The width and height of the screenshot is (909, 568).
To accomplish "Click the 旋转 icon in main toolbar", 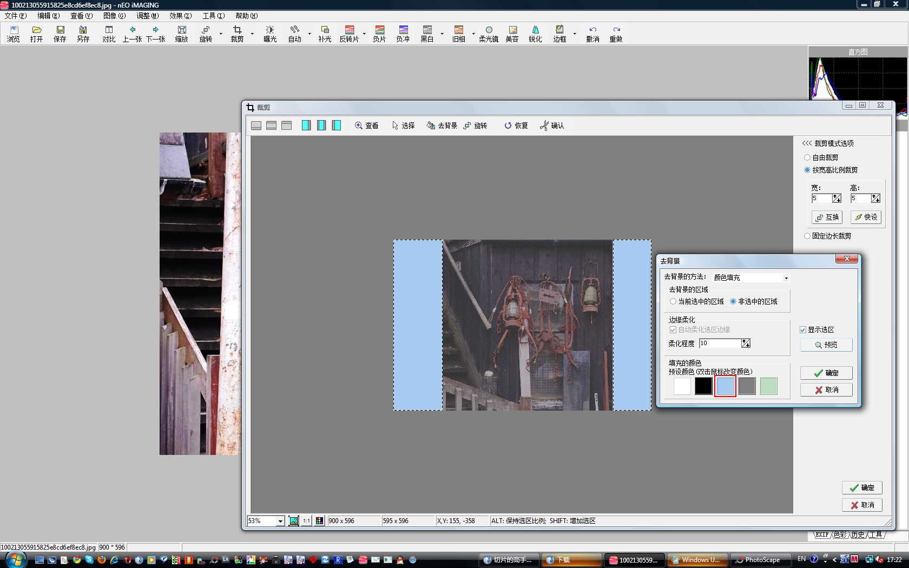I will 206,34.
